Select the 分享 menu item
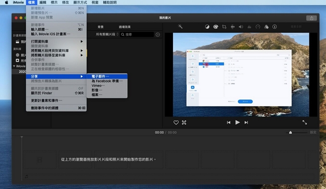The width and height of the screenshot is (326, 189). point(56,76)
